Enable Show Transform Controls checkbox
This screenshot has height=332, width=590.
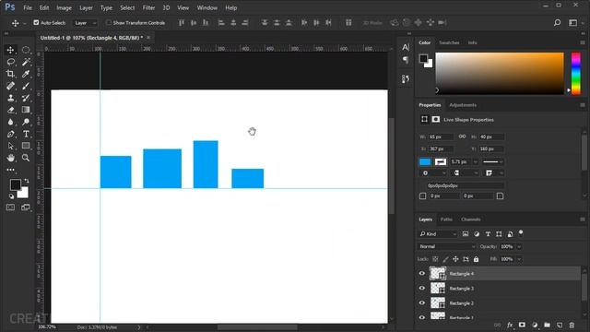point(109,22)
